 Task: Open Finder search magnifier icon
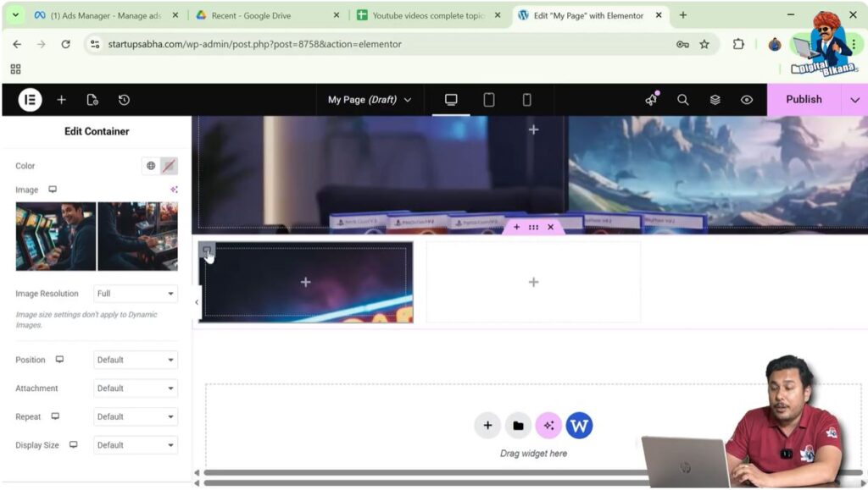(682, 100)
